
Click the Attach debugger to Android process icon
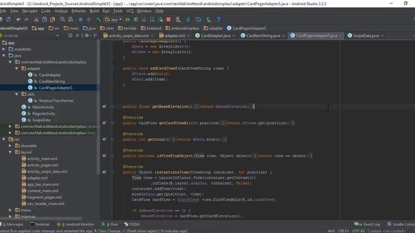click(152, 19)
